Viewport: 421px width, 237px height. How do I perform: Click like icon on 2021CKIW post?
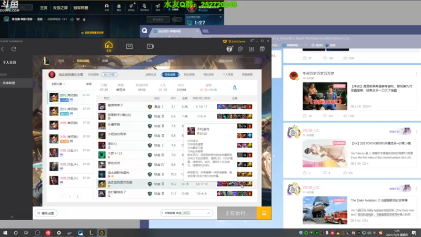point(345,173)
